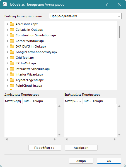Expand the Construction Simulation.apx folder

coord(7,35)
